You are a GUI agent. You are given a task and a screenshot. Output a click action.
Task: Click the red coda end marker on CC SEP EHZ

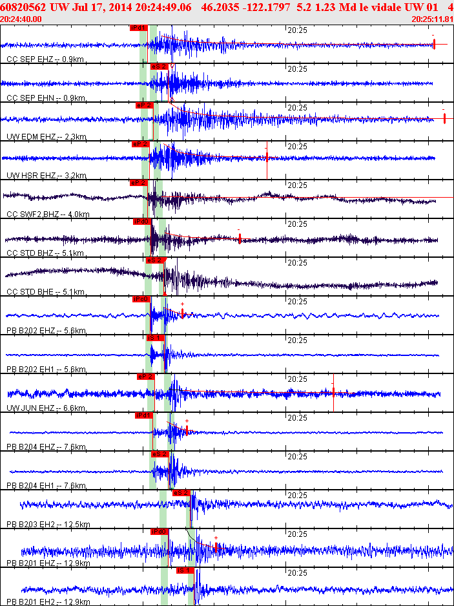click(x=434, y=44)
